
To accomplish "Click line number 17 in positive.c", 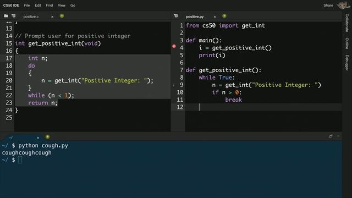I will [9, 58].
